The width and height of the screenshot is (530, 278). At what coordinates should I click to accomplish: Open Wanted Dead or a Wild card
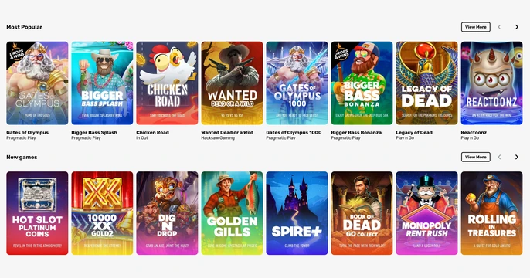[232, 83]
